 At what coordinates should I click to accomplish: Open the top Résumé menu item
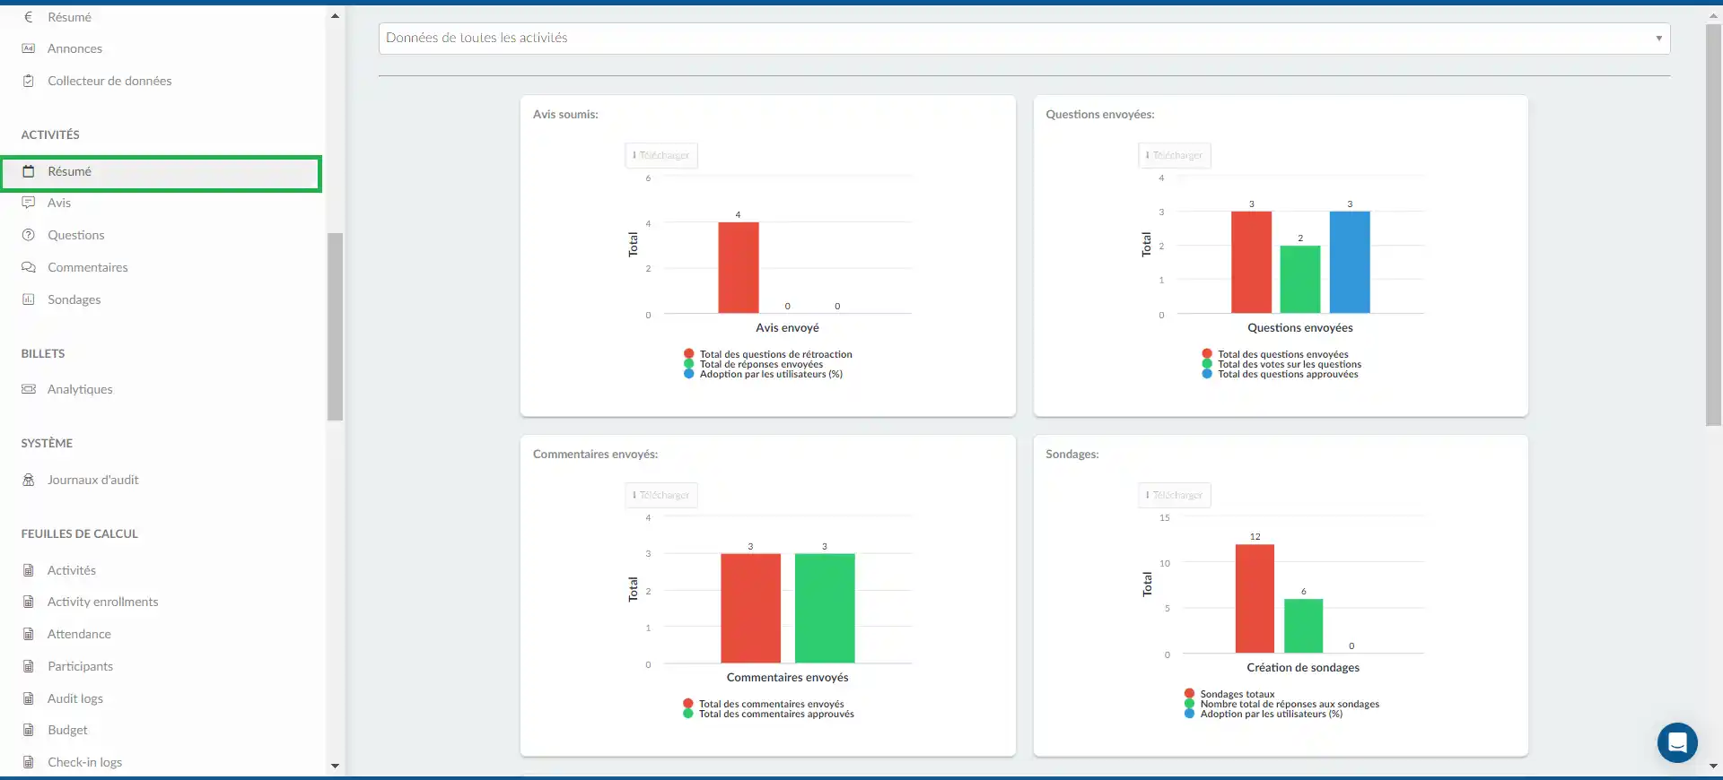70,17
